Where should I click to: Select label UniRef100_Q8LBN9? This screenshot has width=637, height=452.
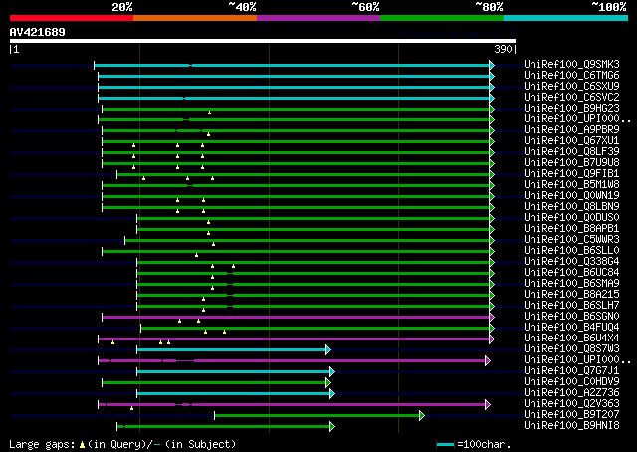point(571,206)
